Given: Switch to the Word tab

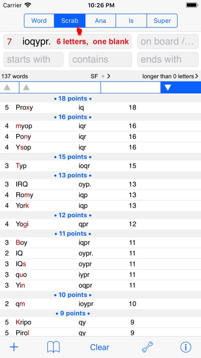Looking at the screenshot, I should 39,21.
